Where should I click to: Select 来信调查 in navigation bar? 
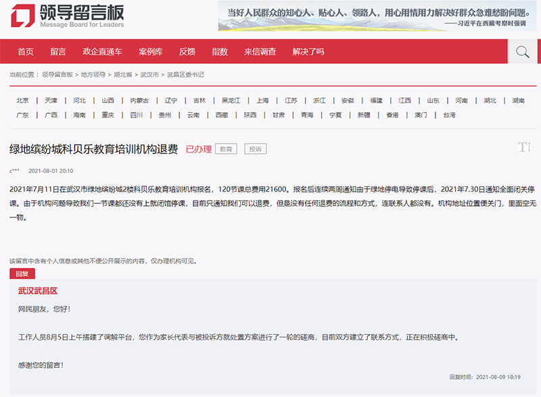(x=260, y=52)
